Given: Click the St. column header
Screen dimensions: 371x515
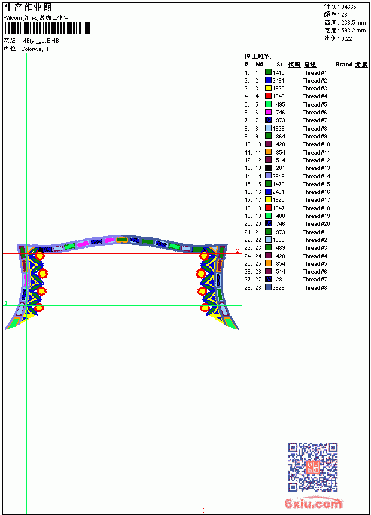Looking at the screenshot, I should [281, 65].
